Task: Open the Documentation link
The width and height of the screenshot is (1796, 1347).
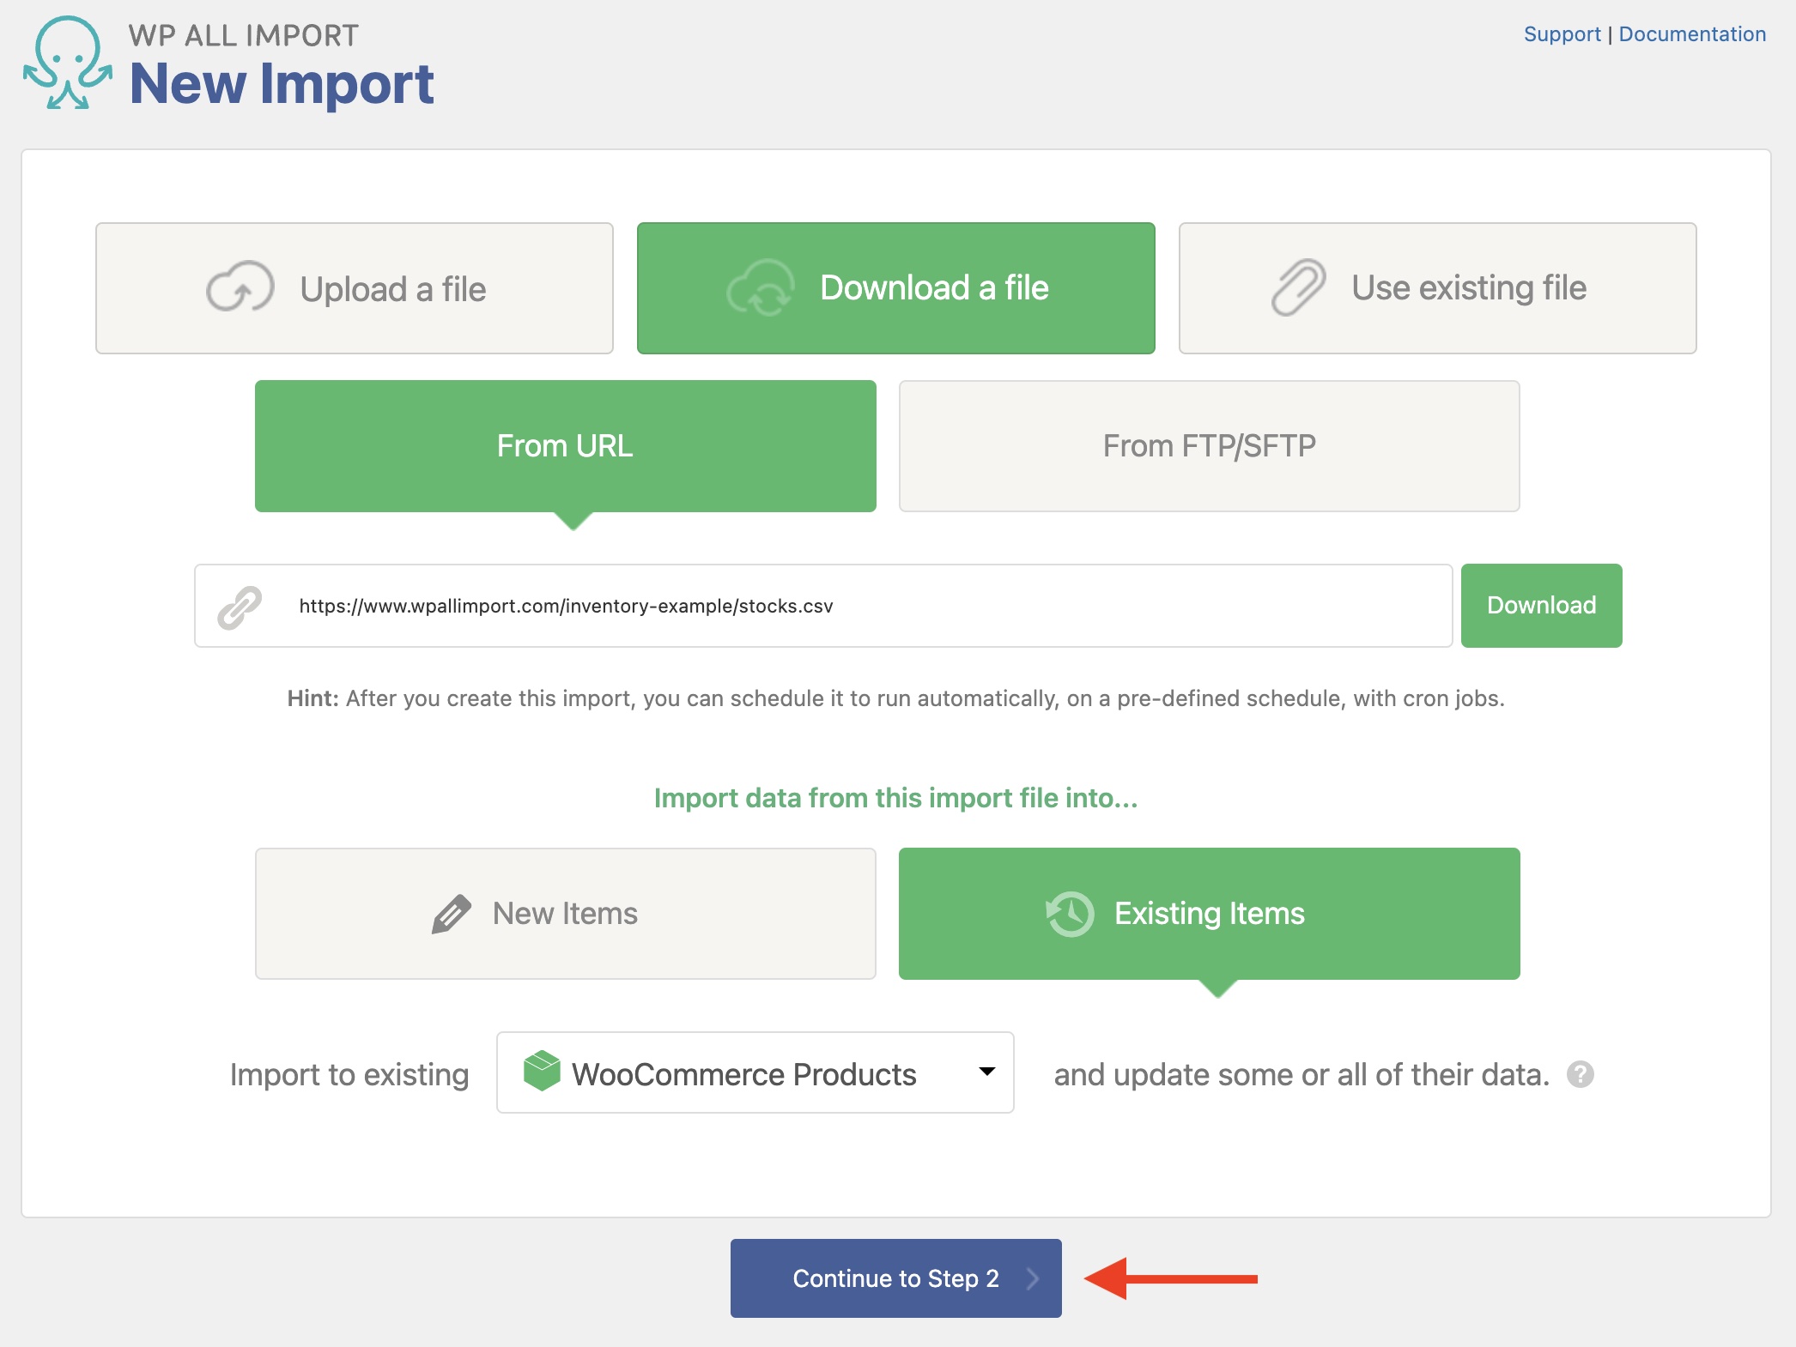Action: 1692,34
